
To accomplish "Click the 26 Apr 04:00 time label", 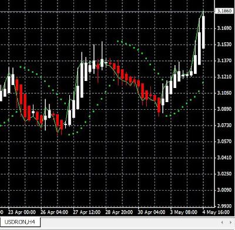I will tap(55, 212).
